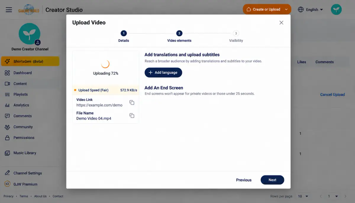This screenshot has width=355, height=203.
Task: Click the Analytics bar chart icon
Action: pos(7,105)
